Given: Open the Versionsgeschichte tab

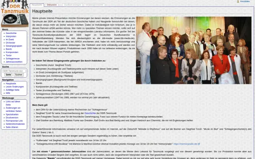Looking at the screenshot, I should [x=94, y=5].
